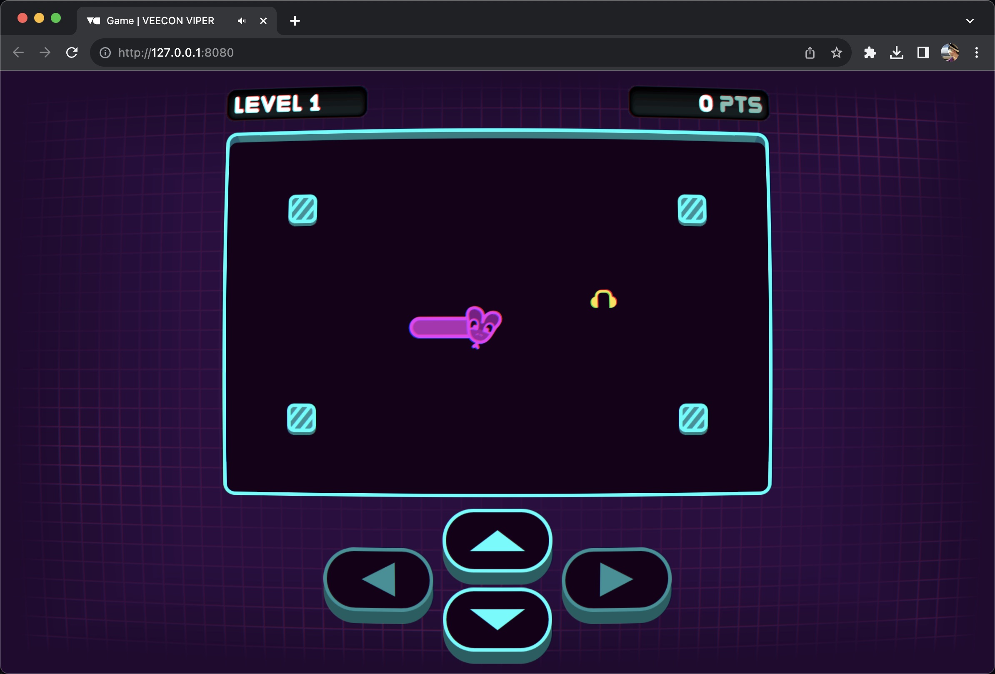Click the top-right striped obstacle block
This screenshot has width=995, height=674.
(x=692, y=209)
